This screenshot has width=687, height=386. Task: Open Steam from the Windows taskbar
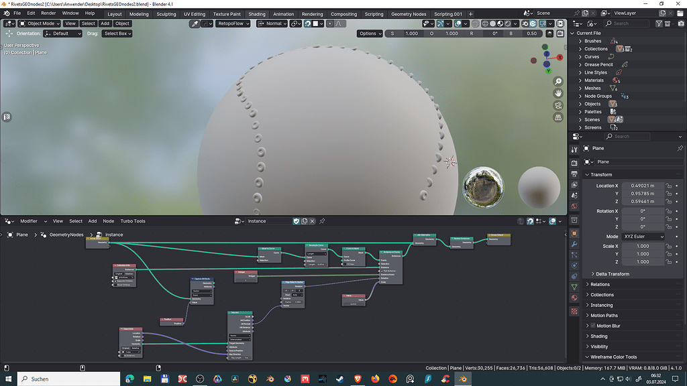340,379
